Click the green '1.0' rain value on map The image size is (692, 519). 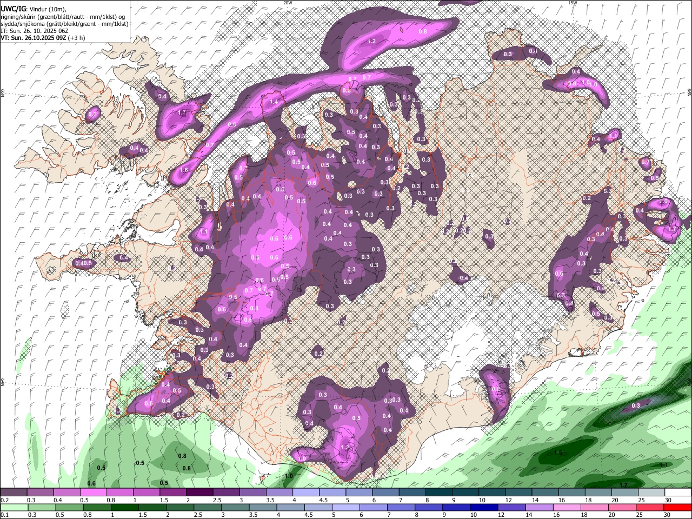tap(289, 476)
